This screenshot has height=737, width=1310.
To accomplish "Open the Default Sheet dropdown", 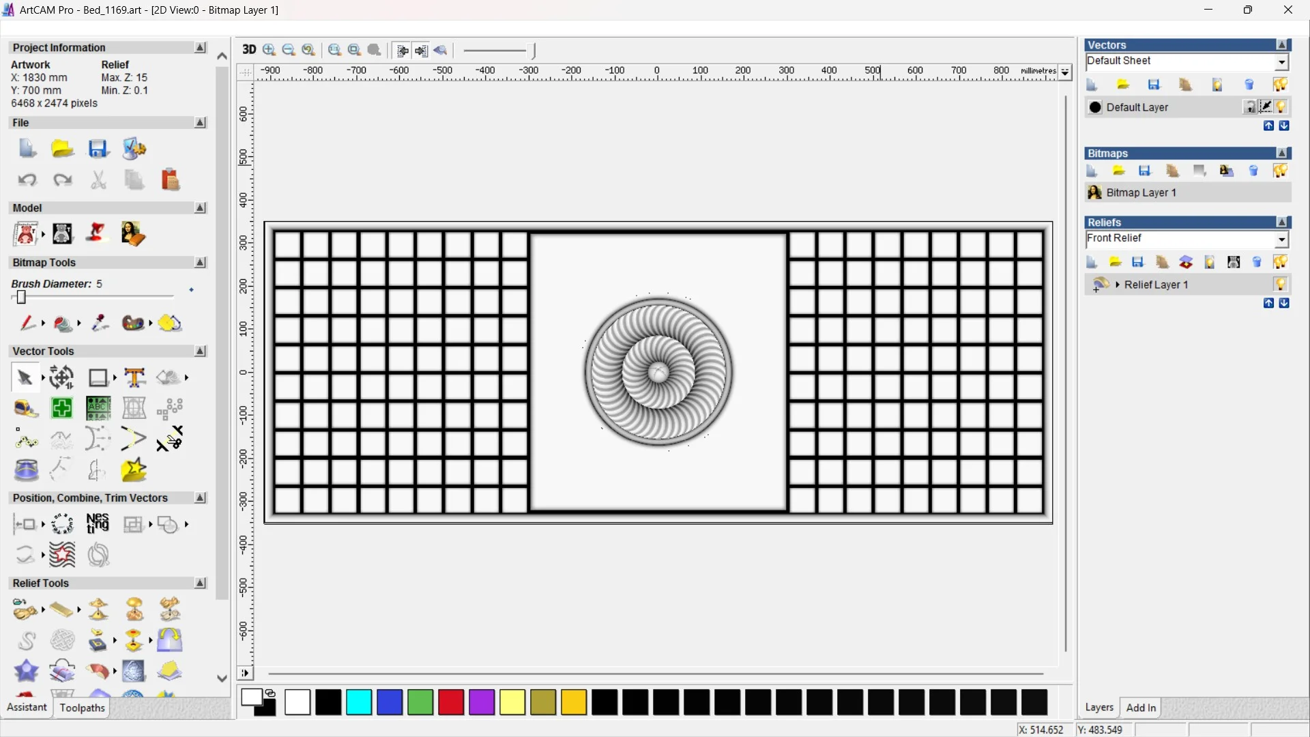I will tap(1281, 62).
